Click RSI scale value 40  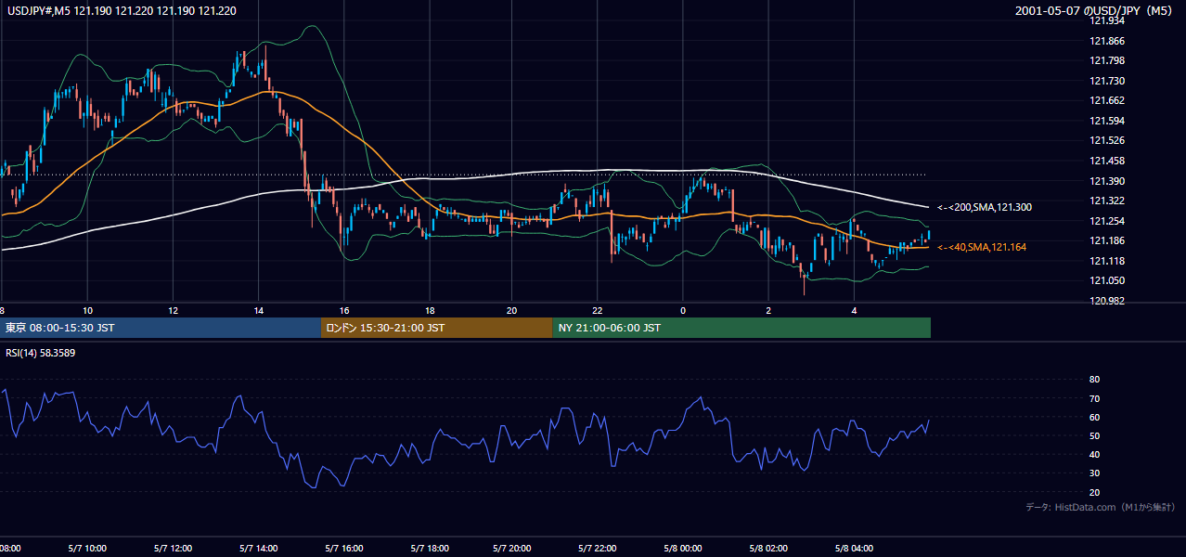click(1094, 455)
